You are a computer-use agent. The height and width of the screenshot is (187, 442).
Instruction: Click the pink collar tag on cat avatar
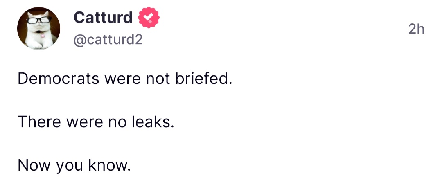click(x=42, y=35)
